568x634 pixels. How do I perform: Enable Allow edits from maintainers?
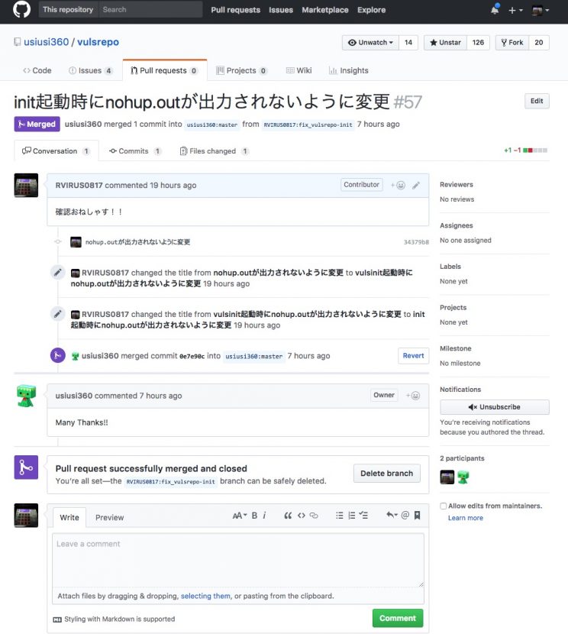tap(444, 506)
